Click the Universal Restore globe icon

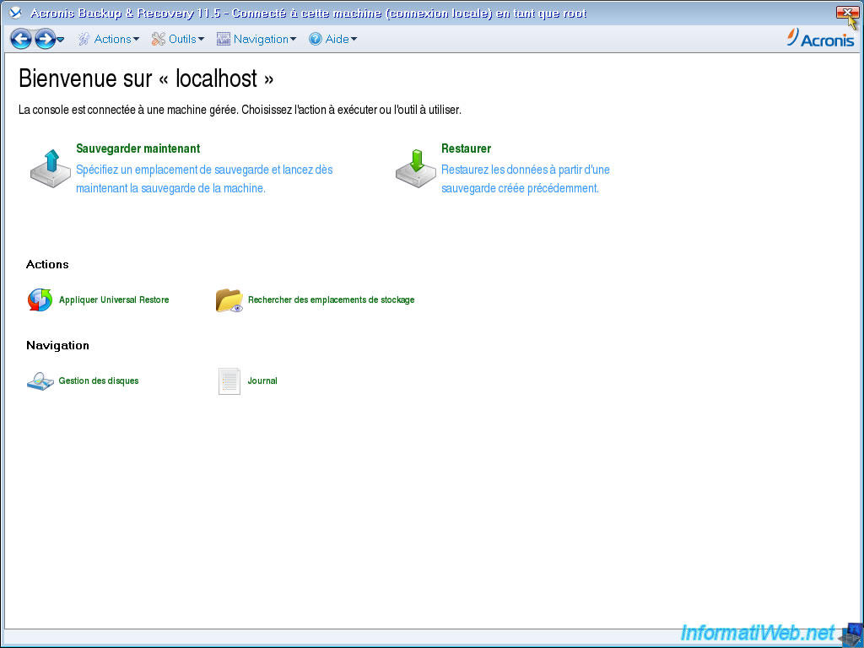point(40,300)
